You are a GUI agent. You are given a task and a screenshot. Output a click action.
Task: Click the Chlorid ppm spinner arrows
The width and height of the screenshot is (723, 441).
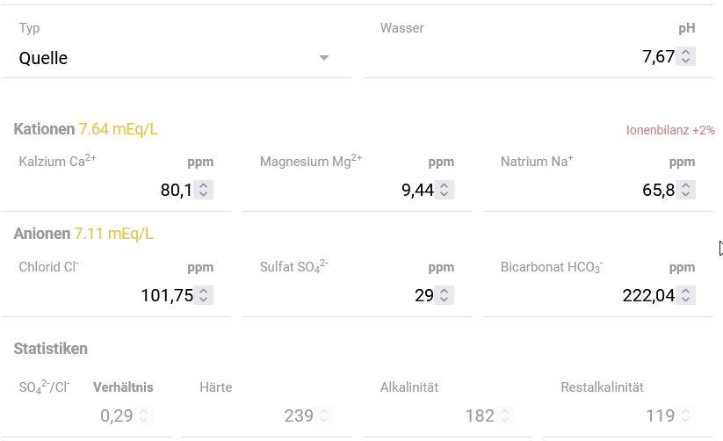[204, 295]
